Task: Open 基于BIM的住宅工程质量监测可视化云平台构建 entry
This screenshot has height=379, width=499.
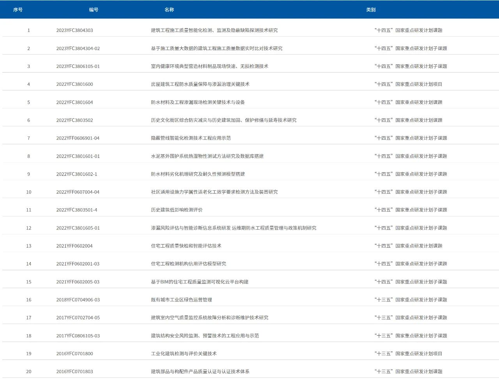Action: click(200, 282)
